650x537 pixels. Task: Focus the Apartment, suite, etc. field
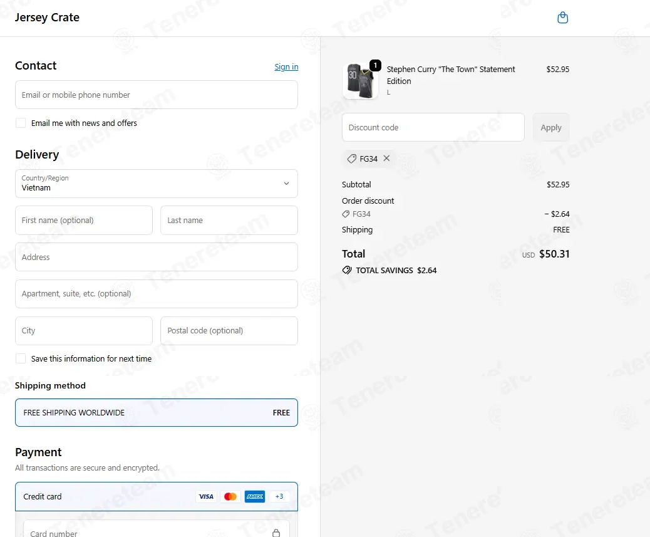[157, 294]
